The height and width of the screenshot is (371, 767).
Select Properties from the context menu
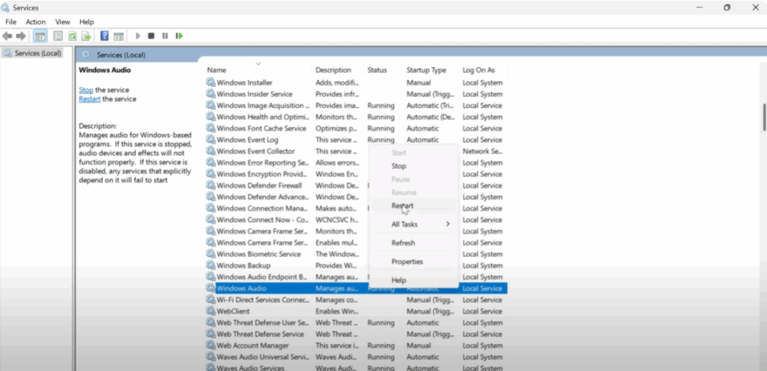[x=407, y=262]
